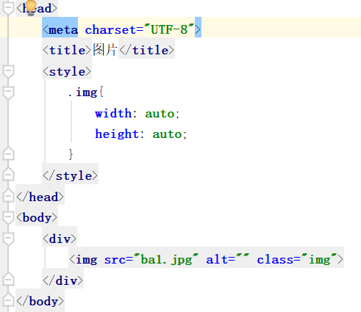This screenshot has width=361, height=312.
Task: Click the closing </head> tag text
Action: 40,197
